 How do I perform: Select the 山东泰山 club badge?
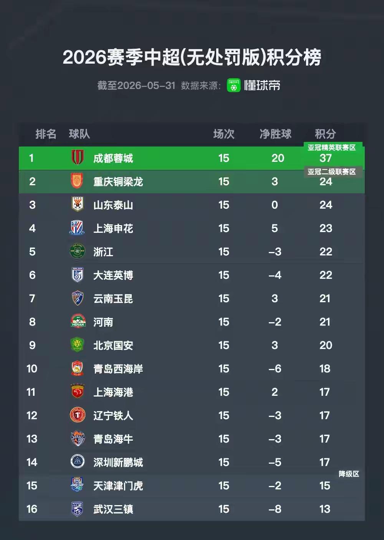tap(78, 204)
